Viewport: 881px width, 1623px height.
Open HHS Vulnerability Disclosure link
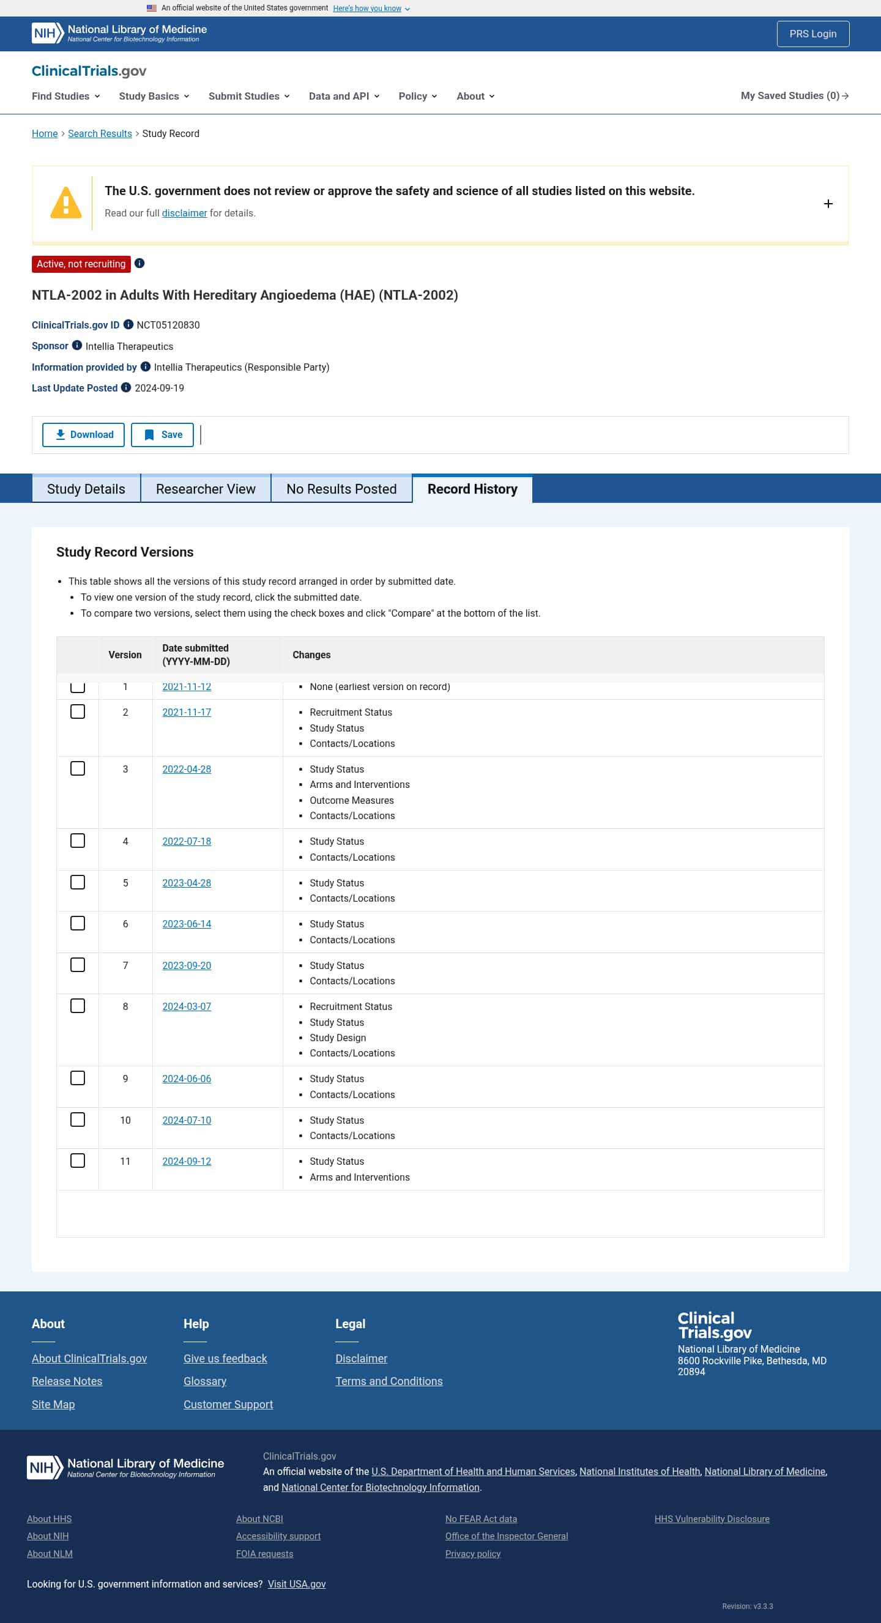click(712, 1519)
